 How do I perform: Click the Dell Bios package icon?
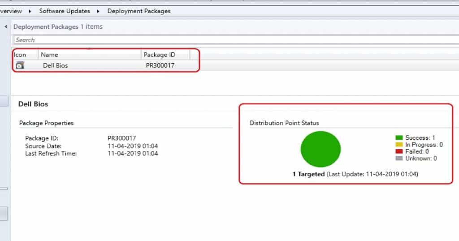[20, 65]
